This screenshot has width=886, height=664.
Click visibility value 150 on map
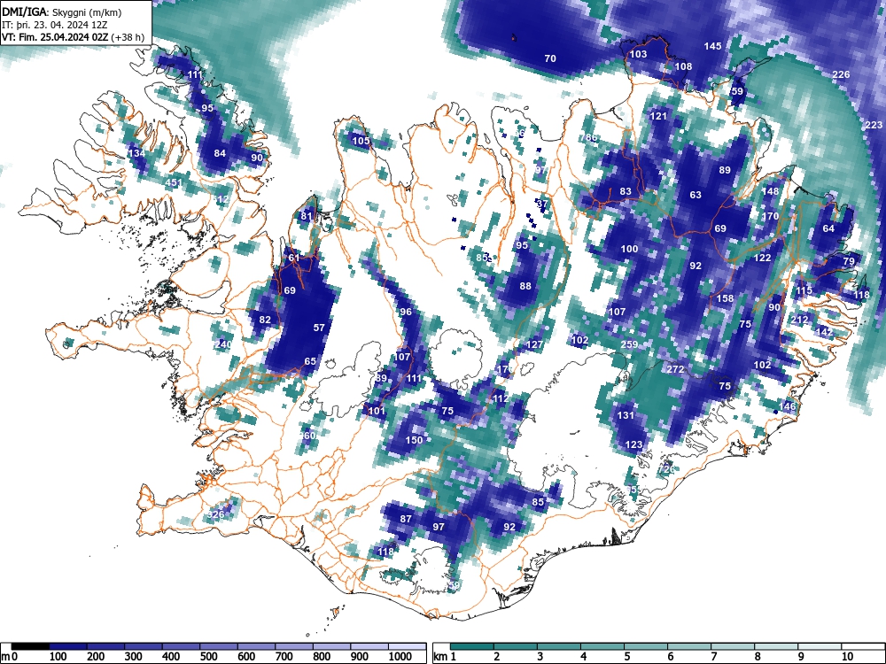[x=414, y=440]
